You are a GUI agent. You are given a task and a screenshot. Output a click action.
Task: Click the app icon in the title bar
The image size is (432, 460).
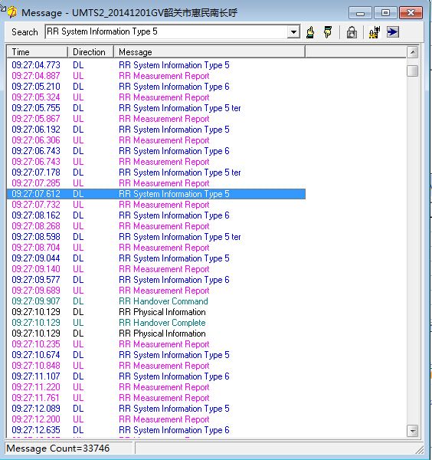(x=11, y=12)
